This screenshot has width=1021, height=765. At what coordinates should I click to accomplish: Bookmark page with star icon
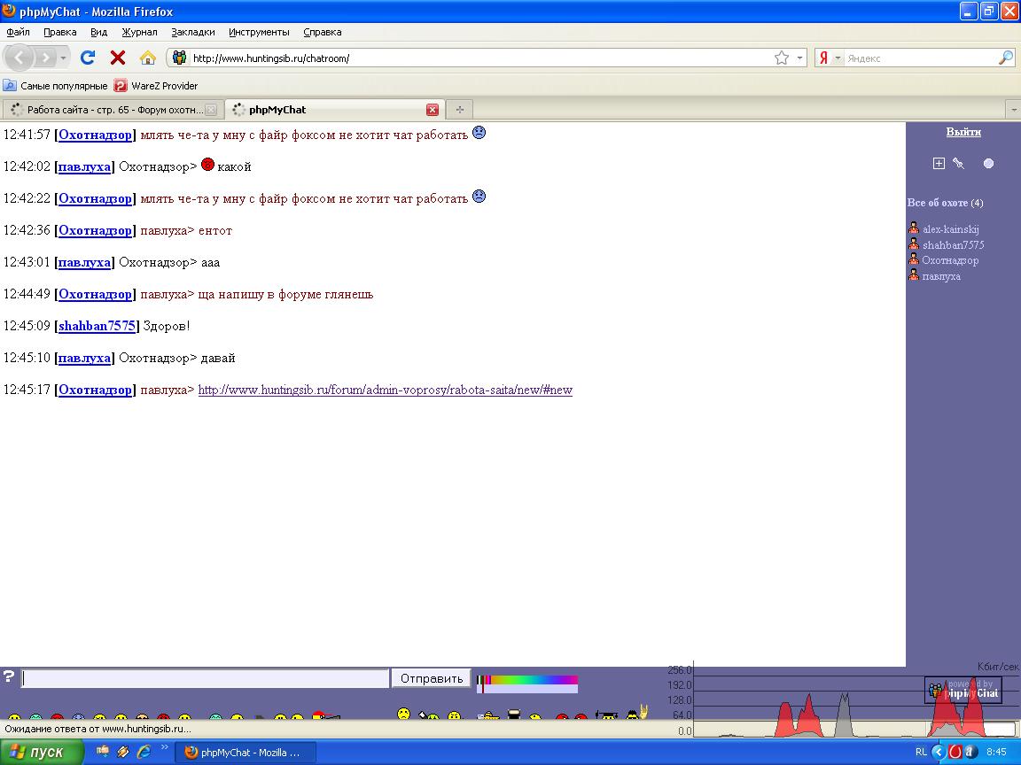[x=781, y=58]
